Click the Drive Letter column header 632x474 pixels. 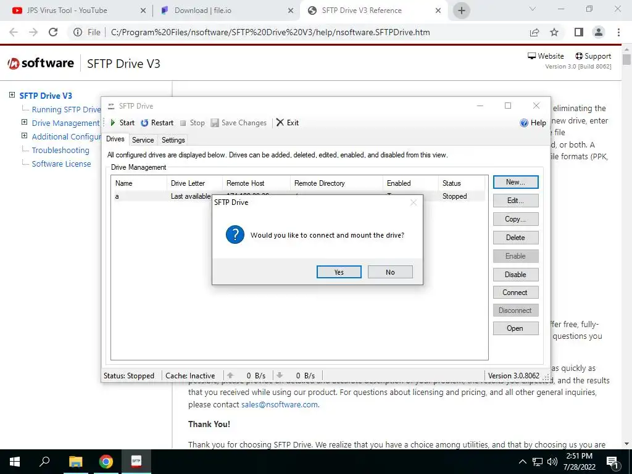coord(194,183)
